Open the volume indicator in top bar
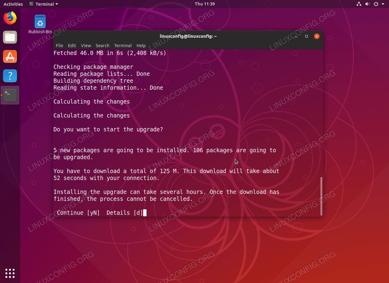The width and height of the screenshot is (389, 283). click(367, 4)
